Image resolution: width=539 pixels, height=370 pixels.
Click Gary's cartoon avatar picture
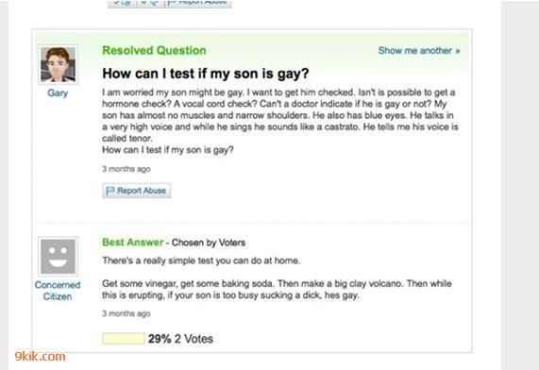[59, 64]
